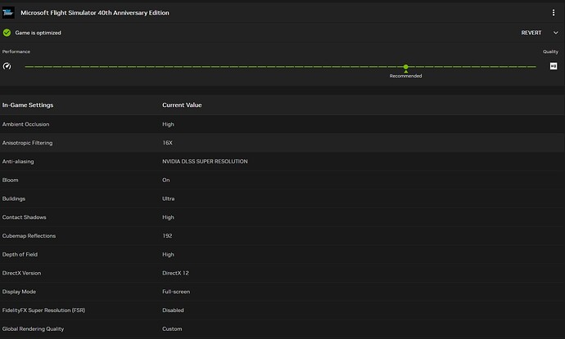
Task: Select the Anisotropic Filtering setting row
Action: [x=282, y=143]
